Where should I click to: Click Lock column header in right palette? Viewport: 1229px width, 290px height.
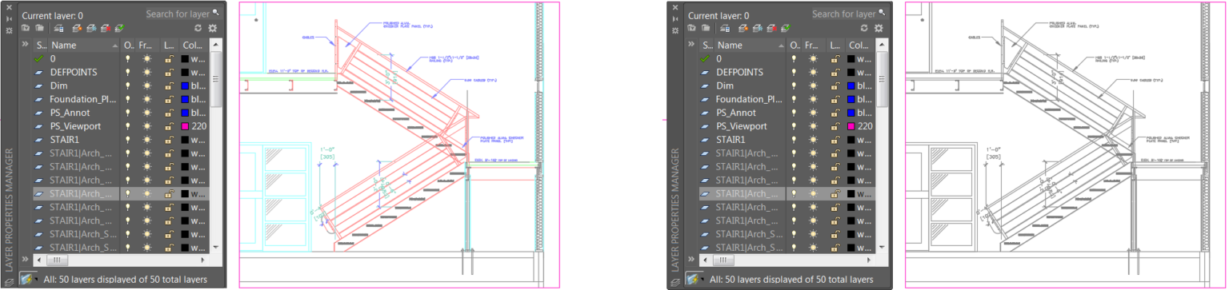836,46
